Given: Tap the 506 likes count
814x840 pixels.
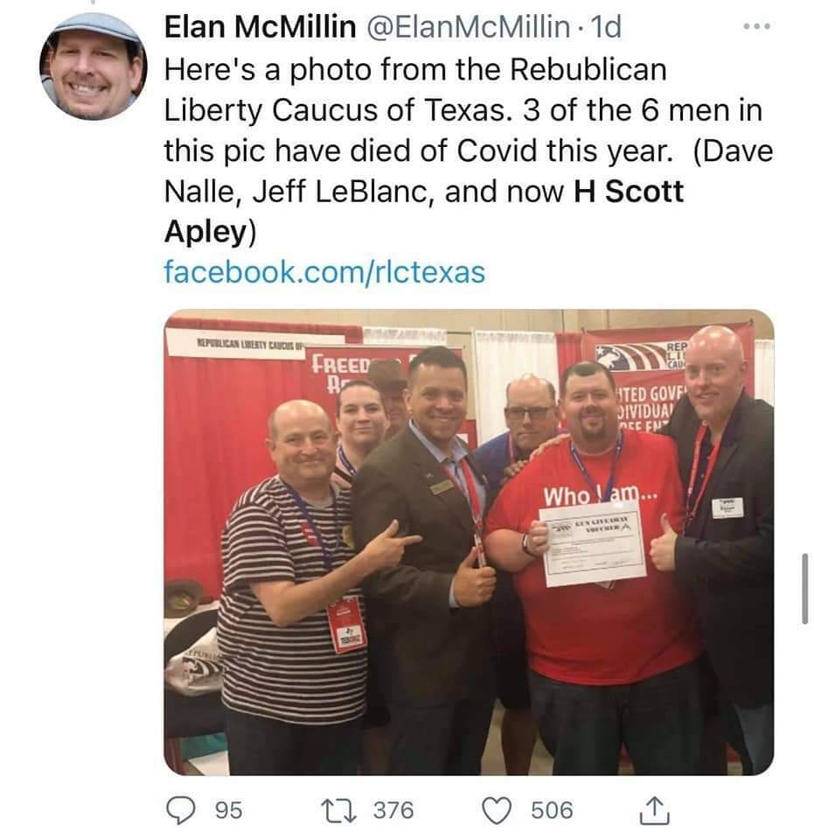Looking at the screenshot, I should [x=552, y=810].
